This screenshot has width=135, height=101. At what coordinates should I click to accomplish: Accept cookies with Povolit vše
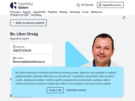tap(55, 90)
